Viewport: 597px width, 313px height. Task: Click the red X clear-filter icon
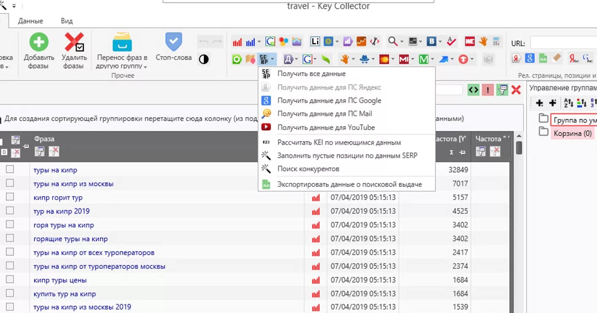(x=516, y=90)
